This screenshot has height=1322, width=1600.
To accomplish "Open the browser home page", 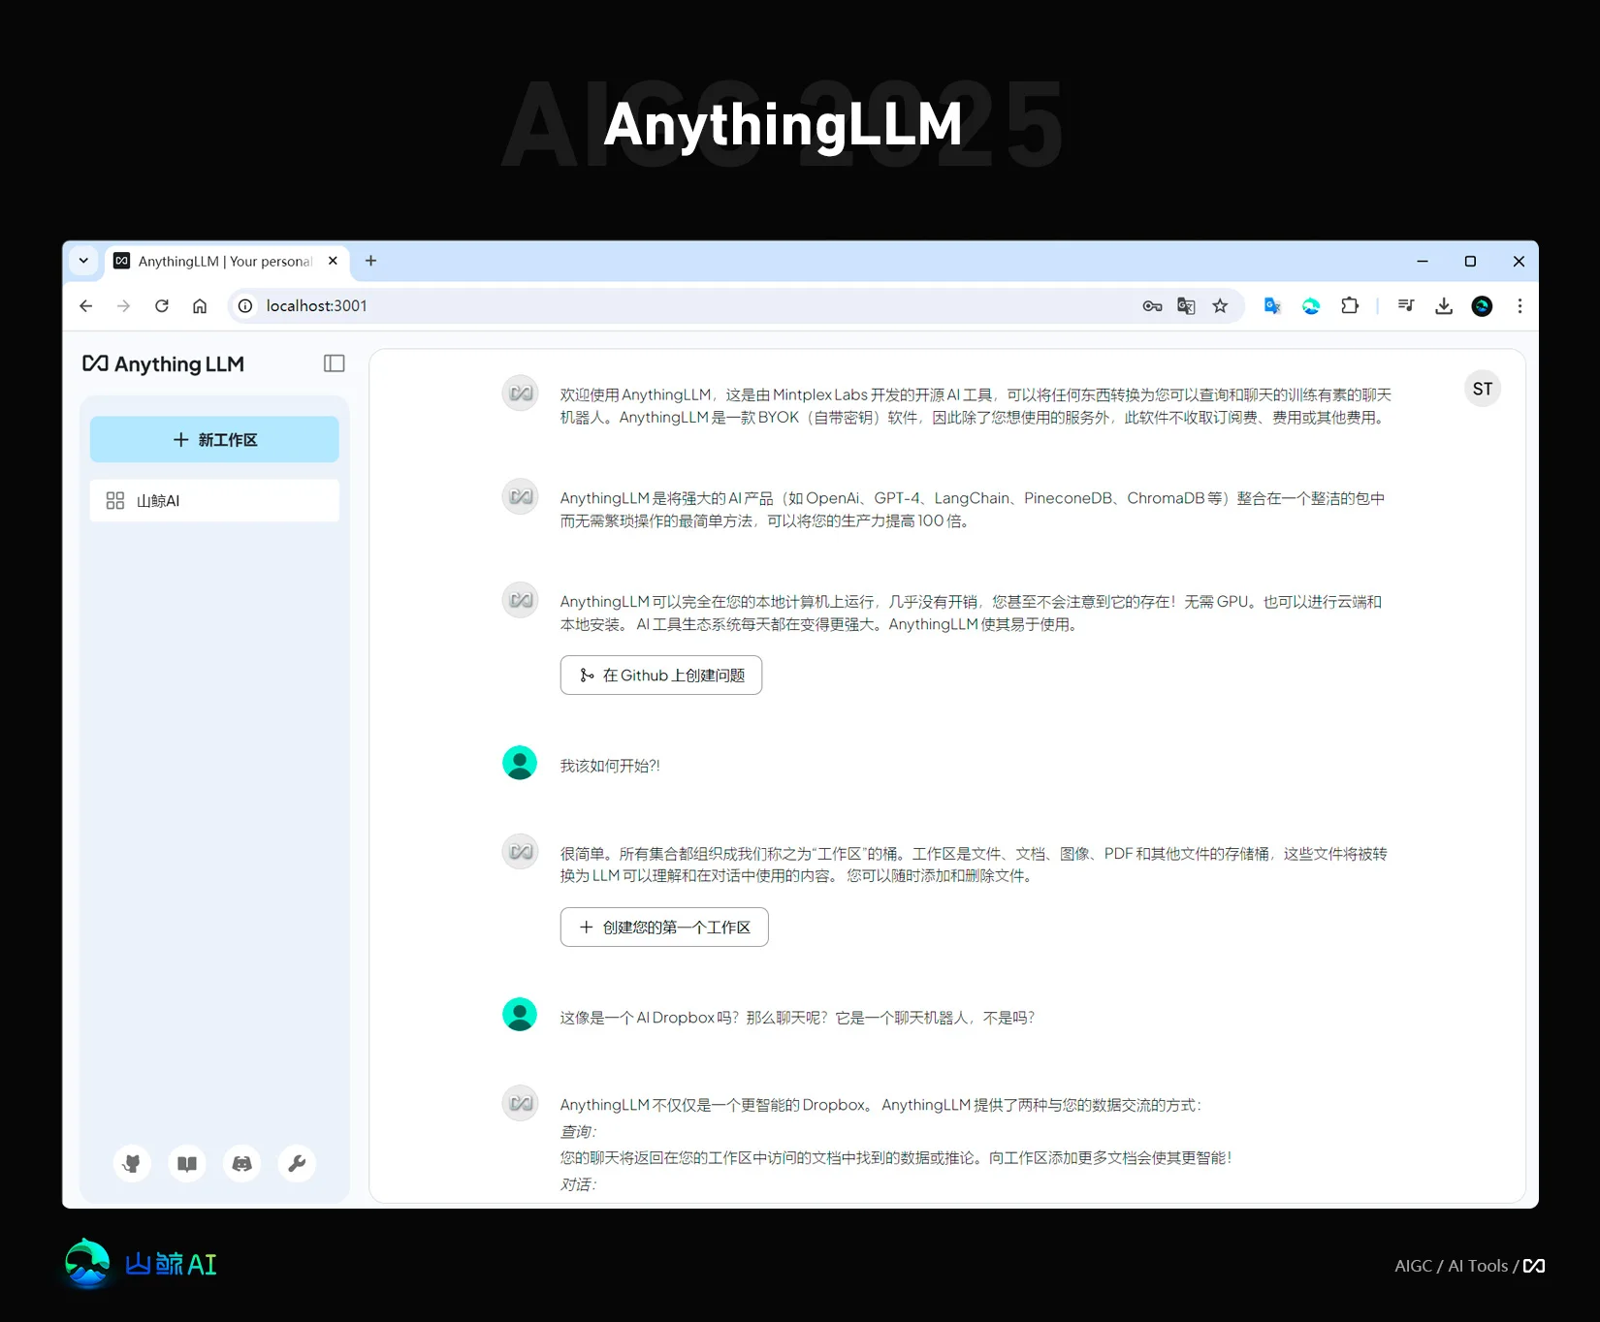I will (200, 306).
